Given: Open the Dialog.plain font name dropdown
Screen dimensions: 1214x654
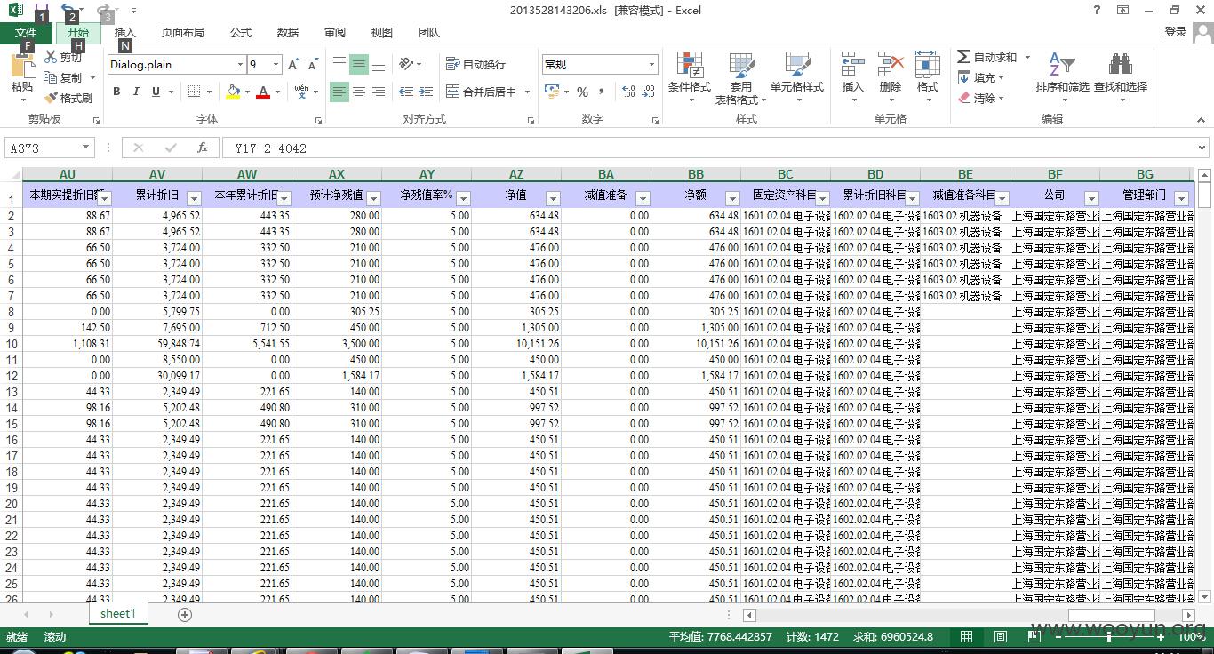Looking at the screenshot, I should (240, 64).
